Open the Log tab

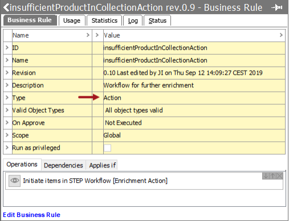tap(133, 21)
